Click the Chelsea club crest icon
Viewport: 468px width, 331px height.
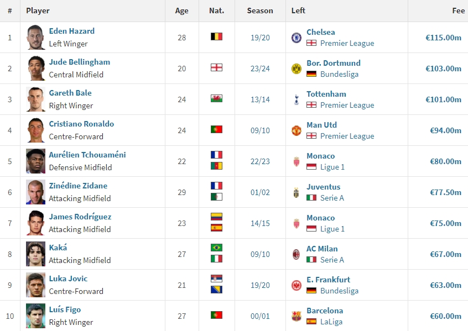pyautogui.click(x=296, y=38)
